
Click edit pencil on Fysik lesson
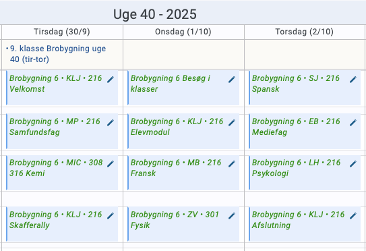232,216
